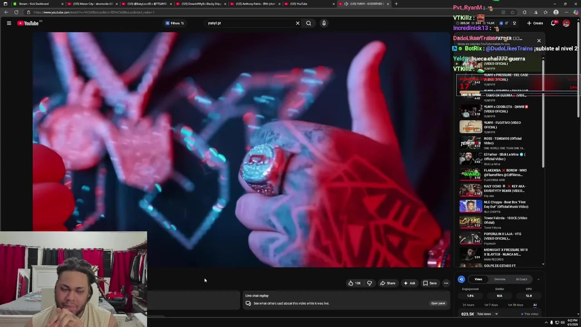The width and height of the screenshot is (581, 327).
Task: Click the browser address bar URL
Action: click(x=94, y=12)
